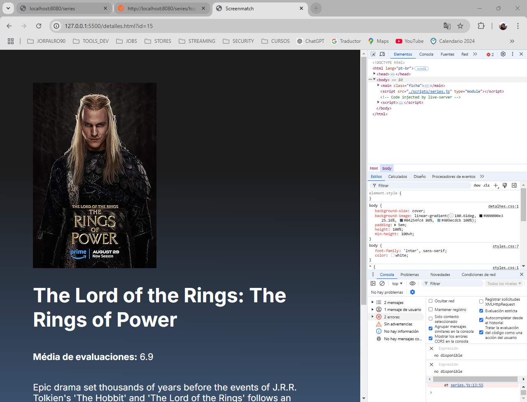Switch to the Consola main panel tab

[x=426, y=54]
